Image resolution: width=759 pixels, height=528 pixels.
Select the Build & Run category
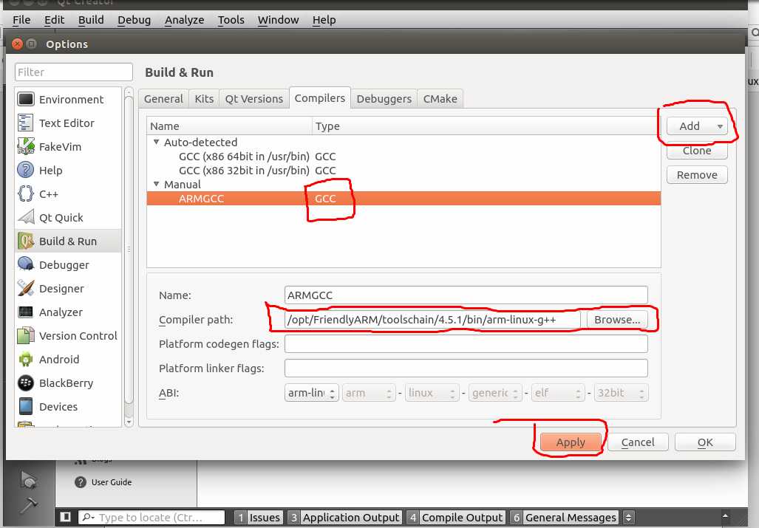click(68, 241)
